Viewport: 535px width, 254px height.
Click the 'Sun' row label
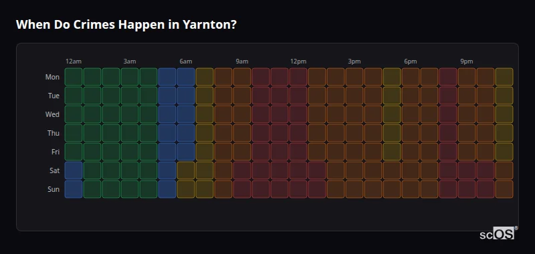pyautogui.click(x=53, y=190)
